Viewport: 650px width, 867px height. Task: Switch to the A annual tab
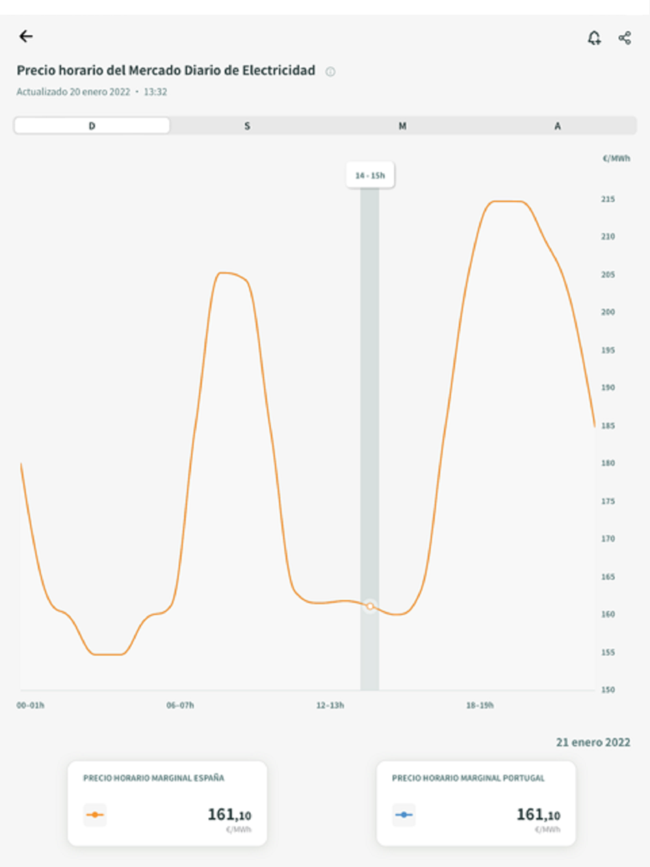pyautogui.click(x=558, y=125)
